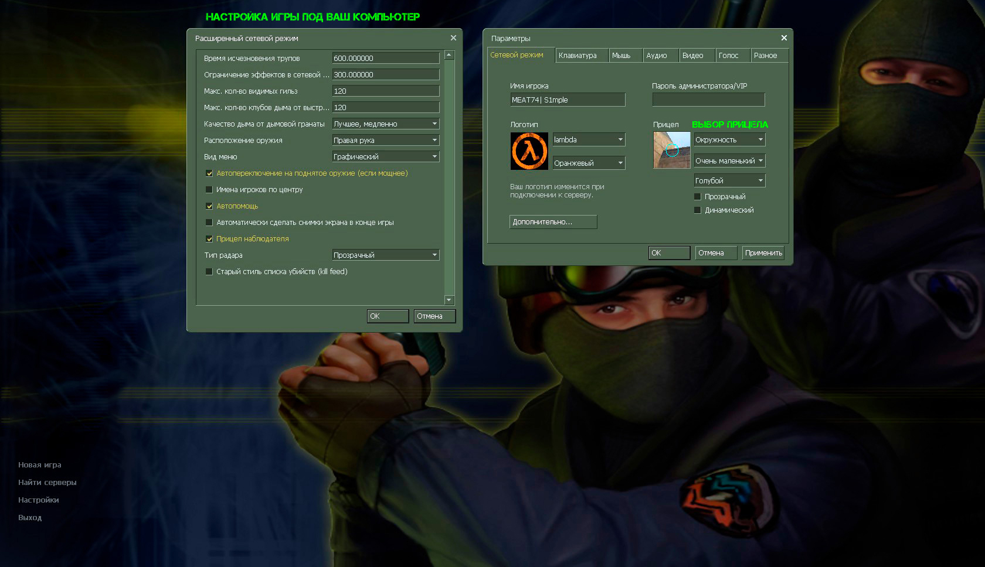The image size is (985, 567).
Task: Click the Имя игрока input field
Action: pyautogui.click(x=568, y=100)
